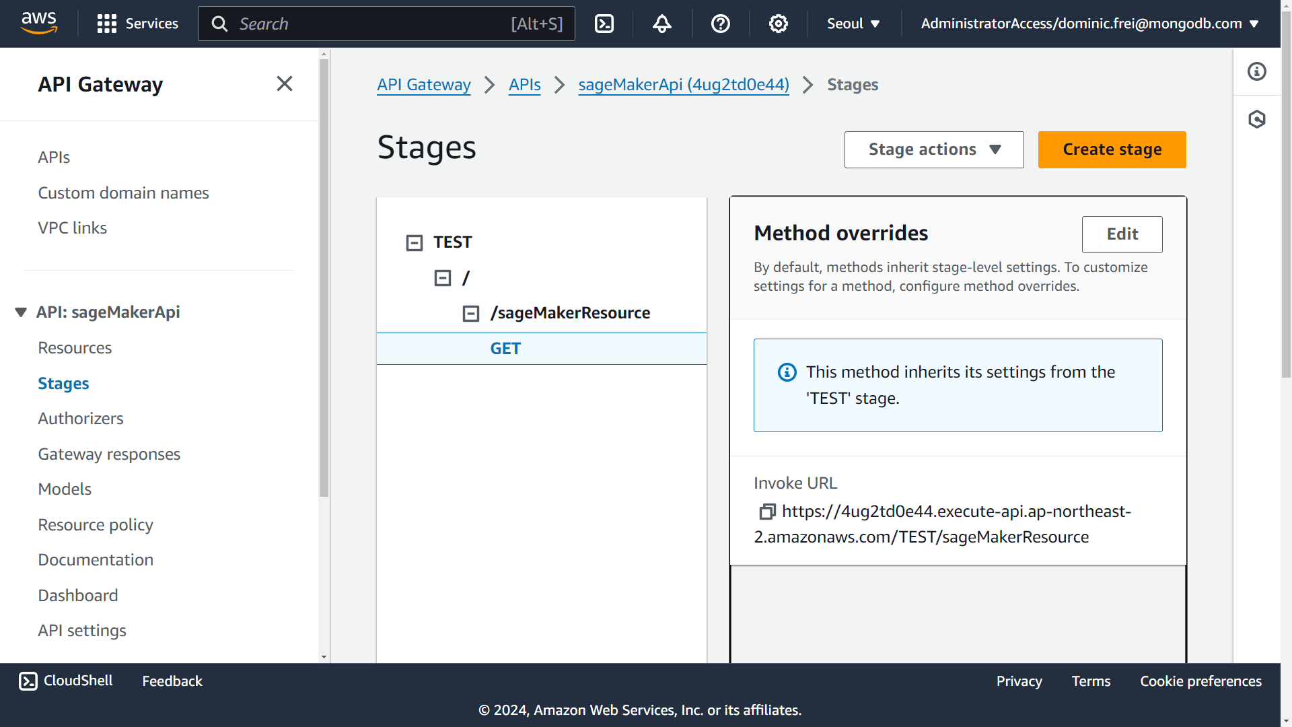Click the Method overrides heading
This screenshot has width=1292, height=727.
tap(841, 233)
